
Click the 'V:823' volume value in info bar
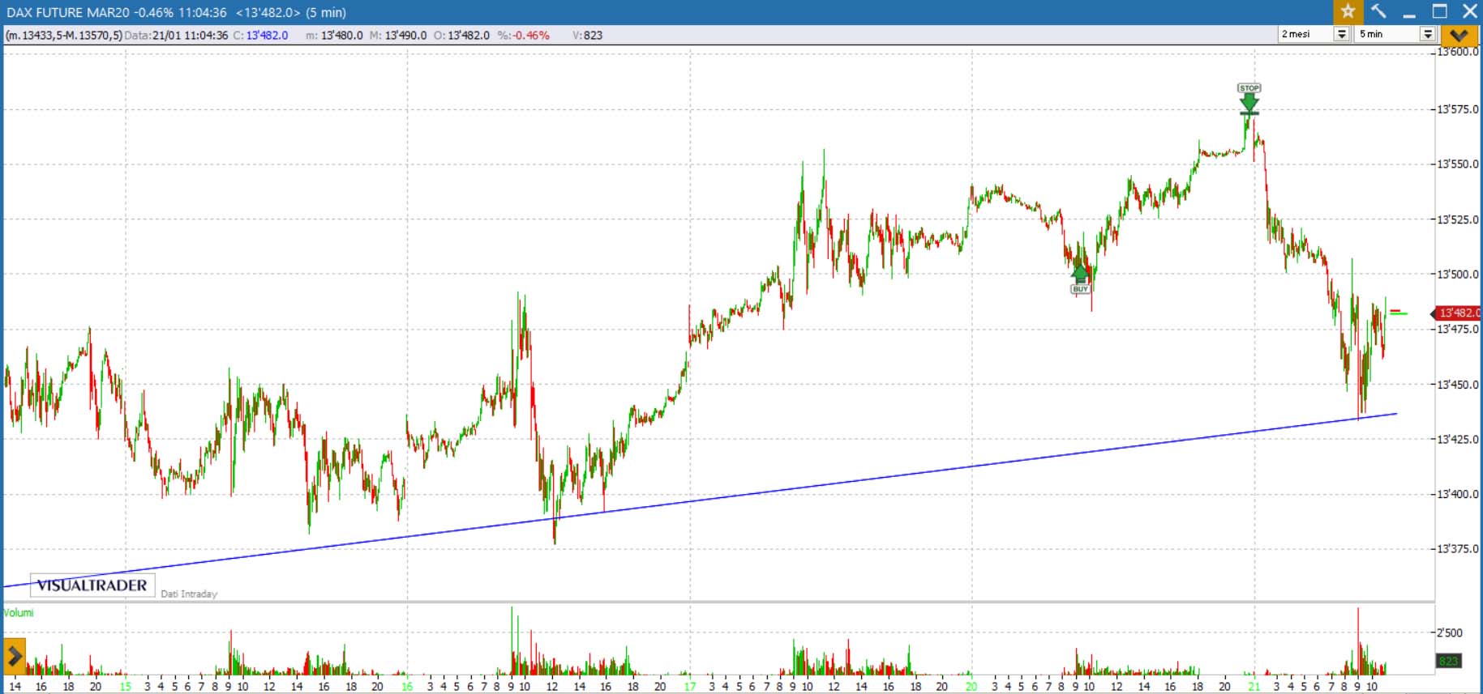point(587,36)
